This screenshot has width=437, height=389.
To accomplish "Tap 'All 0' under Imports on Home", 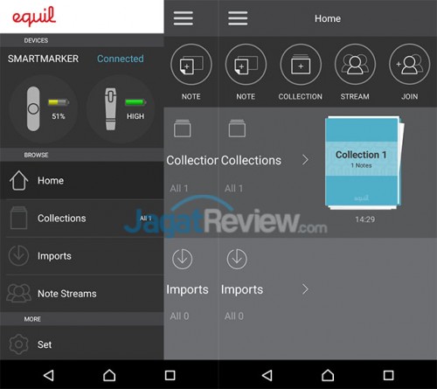I will point(234,316).
